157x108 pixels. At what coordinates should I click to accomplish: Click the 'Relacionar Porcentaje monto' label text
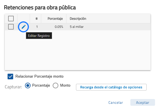[x=40, y=76]
